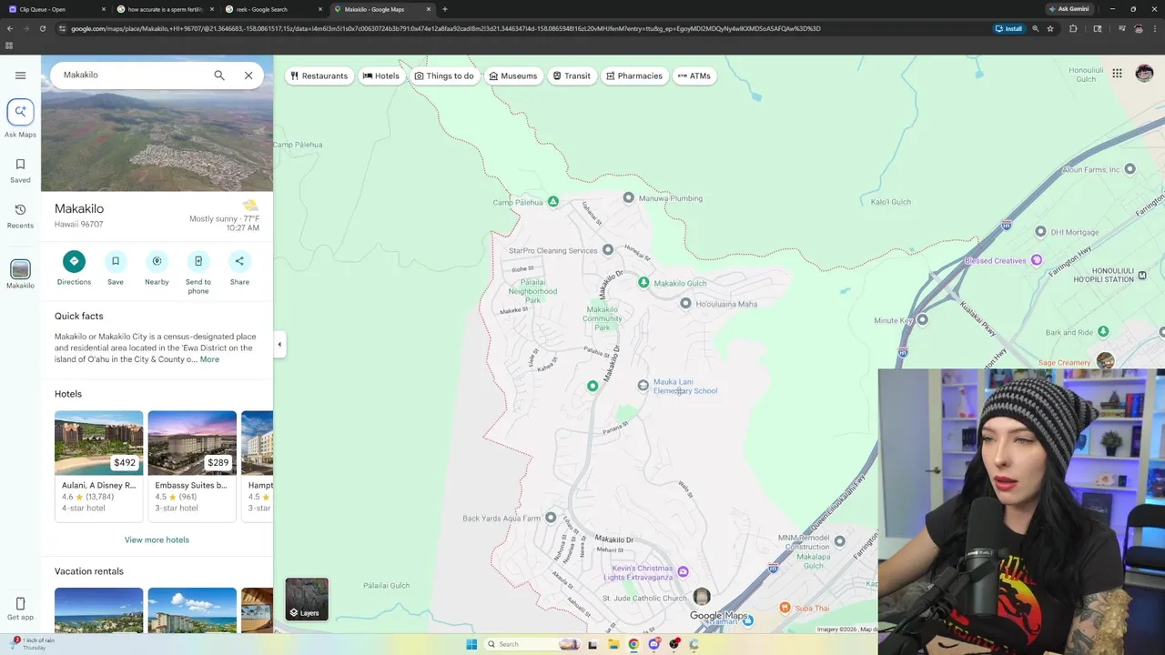Select the Camp Palehua map pin
1165x655 pixels.
point(552,201)
